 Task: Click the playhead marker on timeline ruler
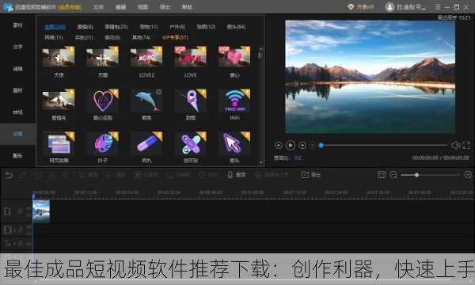(x=33, y=196)
